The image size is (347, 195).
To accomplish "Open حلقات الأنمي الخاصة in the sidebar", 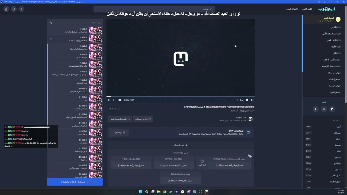I will (x=332, y=60).
